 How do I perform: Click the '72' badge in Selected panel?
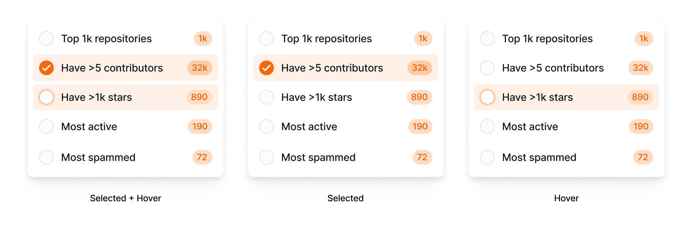(422, 157)
